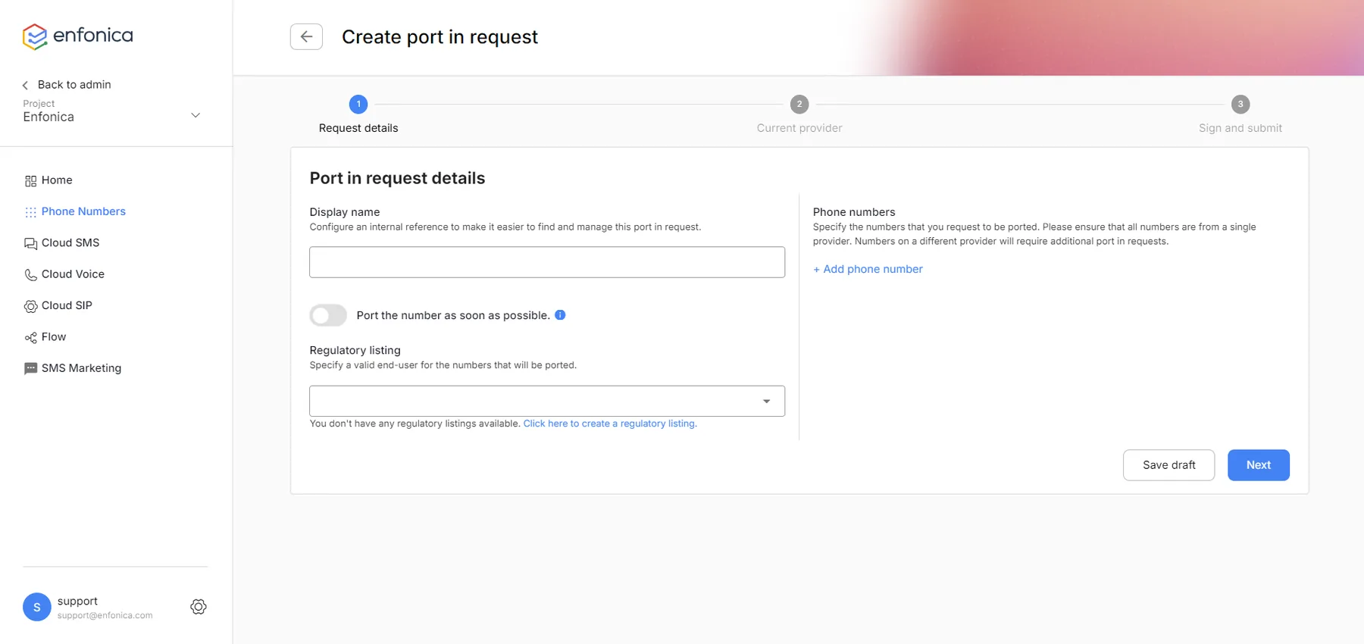The height and width of the screenshot is (644, 1364).
Task: Go back to admin
Action: (x=67, y=85)
